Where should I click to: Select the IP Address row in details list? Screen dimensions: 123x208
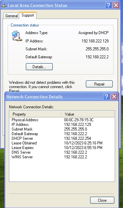click(62, 125)
